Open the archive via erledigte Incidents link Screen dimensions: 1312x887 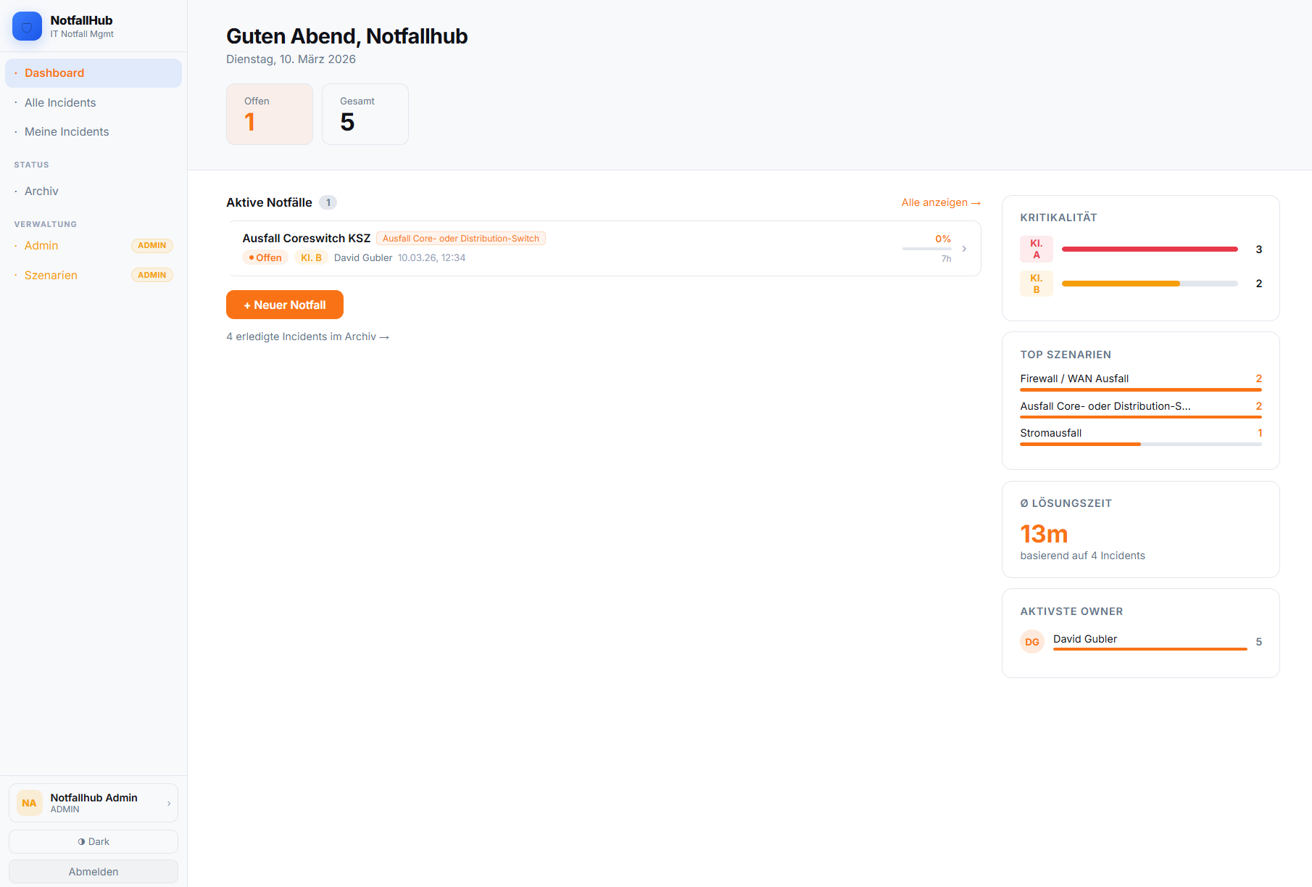point(307,336)
